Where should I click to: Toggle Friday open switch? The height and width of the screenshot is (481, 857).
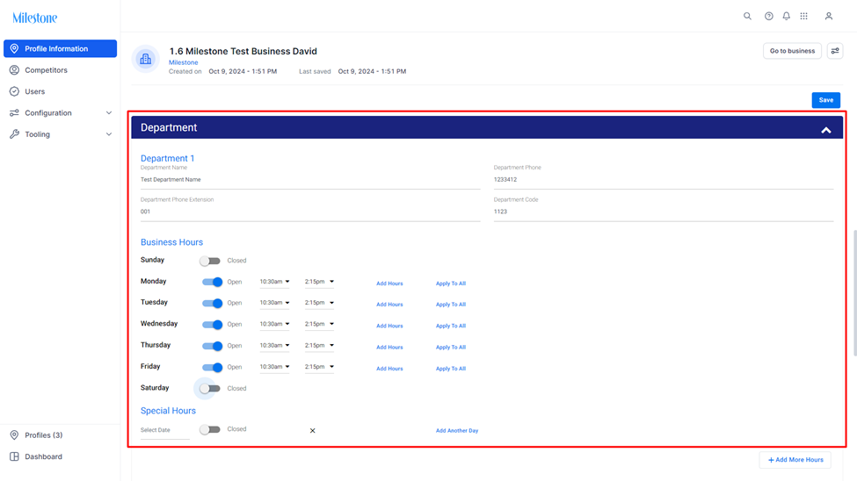212,368
